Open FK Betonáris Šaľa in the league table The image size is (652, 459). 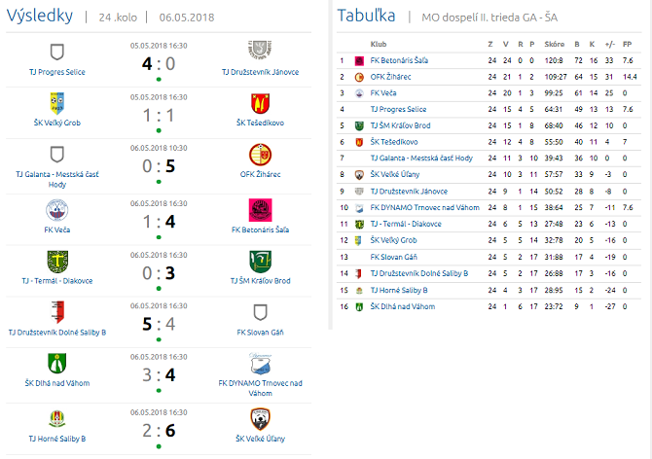(399, 59)
